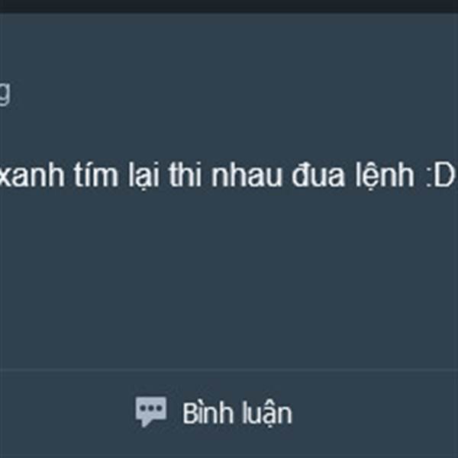Click the speech bubble comment icon
The height and width of the screenshot is (458, 458).
coord(151,411)
